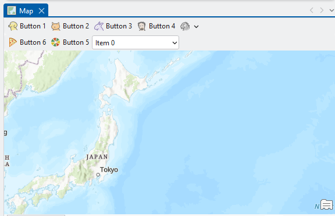Click the cat icon for Button 2
The width and height of the screenshot is (335, 216).
tap(56, 27)
